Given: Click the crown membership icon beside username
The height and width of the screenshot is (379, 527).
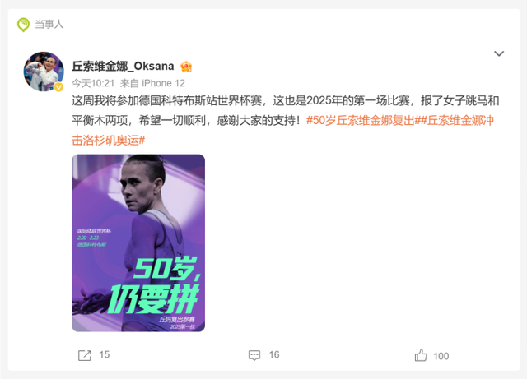Looking at the screenshot, I should tap(186, 67).
